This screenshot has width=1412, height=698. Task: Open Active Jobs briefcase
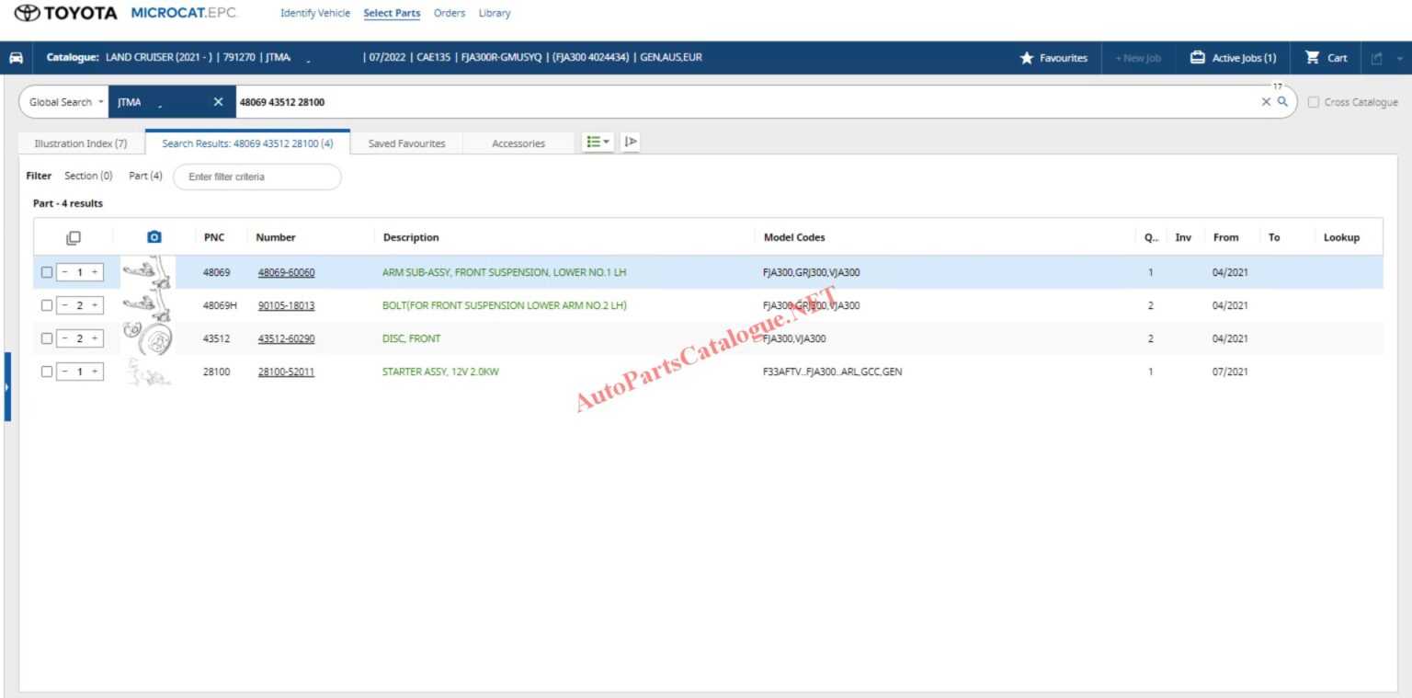(x=1233, y=58)
